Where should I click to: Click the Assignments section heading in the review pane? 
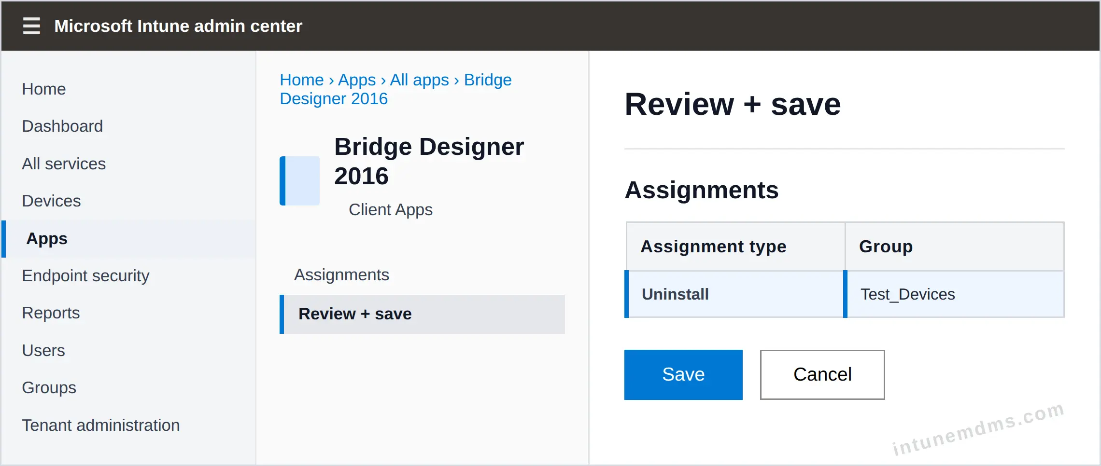[702, 190]
